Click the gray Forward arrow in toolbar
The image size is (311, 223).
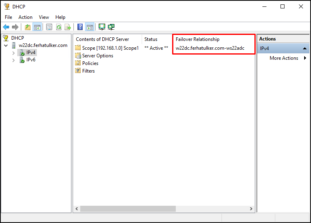point(15,27)
